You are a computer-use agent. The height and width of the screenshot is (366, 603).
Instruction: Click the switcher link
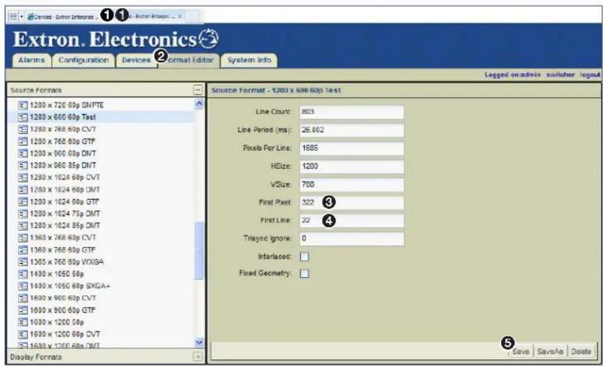[561, 75]
